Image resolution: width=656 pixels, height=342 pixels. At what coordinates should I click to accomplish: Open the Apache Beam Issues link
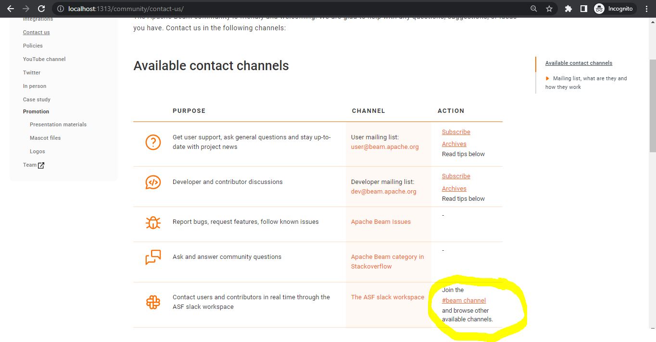click(x=381, y=222)
